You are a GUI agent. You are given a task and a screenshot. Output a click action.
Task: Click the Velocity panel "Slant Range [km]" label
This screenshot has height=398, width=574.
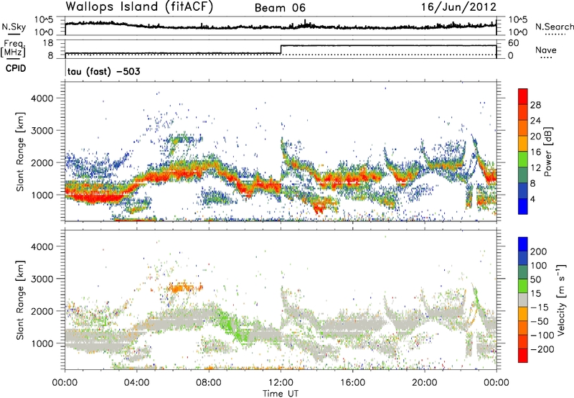pyautogui.click(x=20, y=300)
